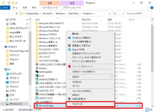154x112 pixels.
Task: Switch to the 共有 ribbon tab
Action: pyautogui.click(x=25, y=8)
